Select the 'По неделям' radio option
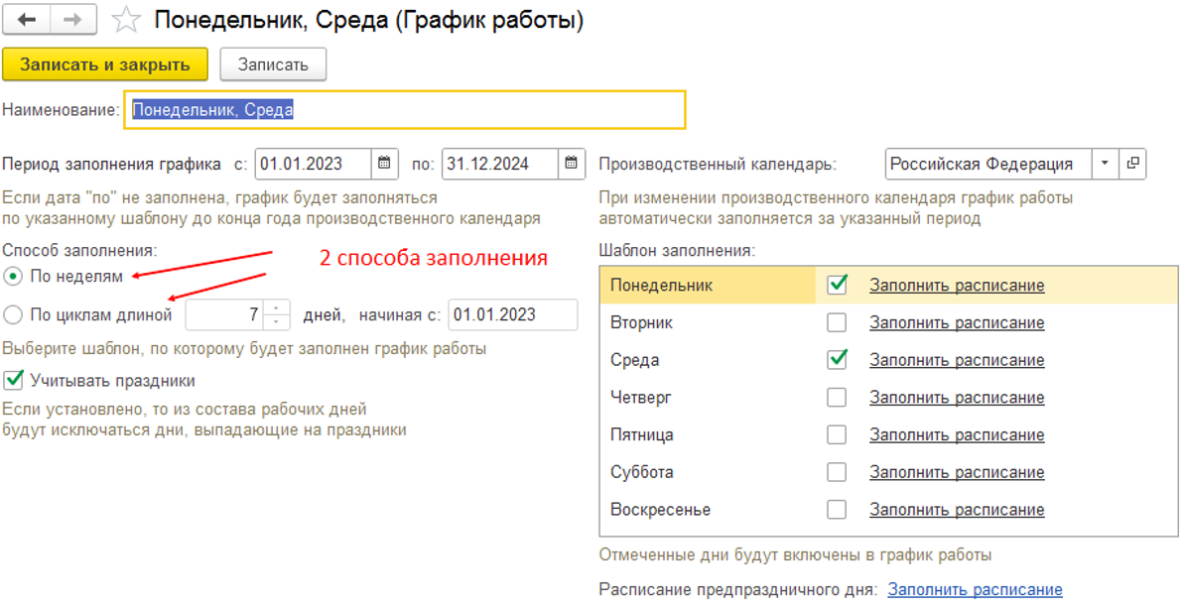Screen dimensions: 1183x608 (13, 276)
